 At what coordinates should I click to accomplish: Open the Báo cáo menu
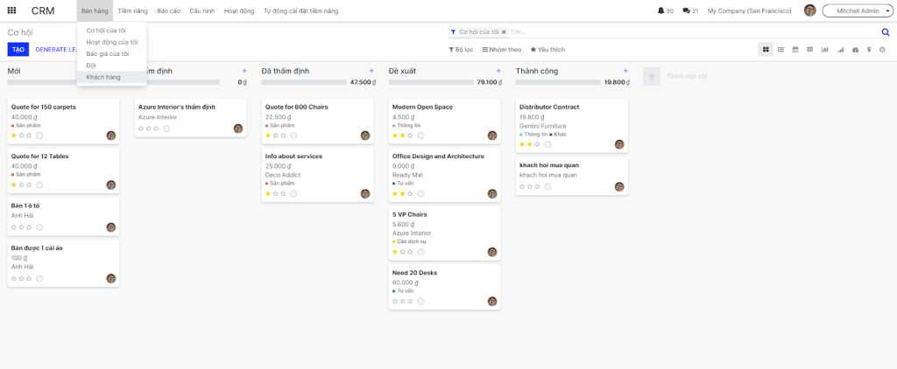169,10
